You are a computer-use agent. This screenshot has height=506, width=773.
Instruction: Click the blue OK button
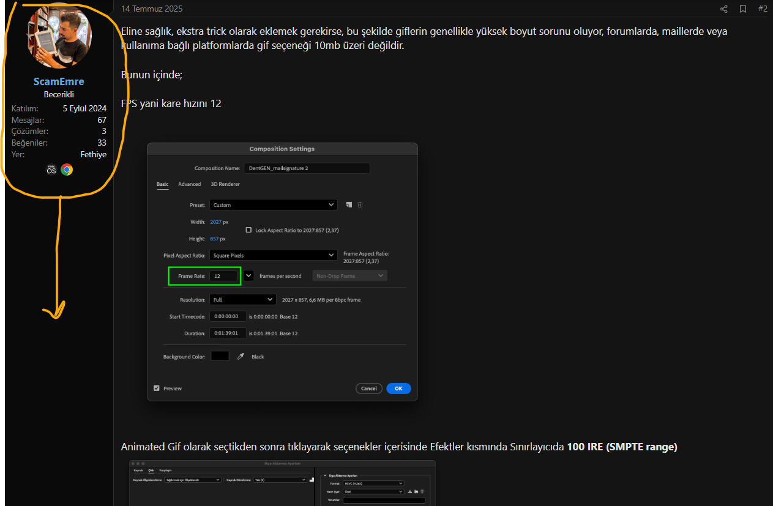point(398,389)
